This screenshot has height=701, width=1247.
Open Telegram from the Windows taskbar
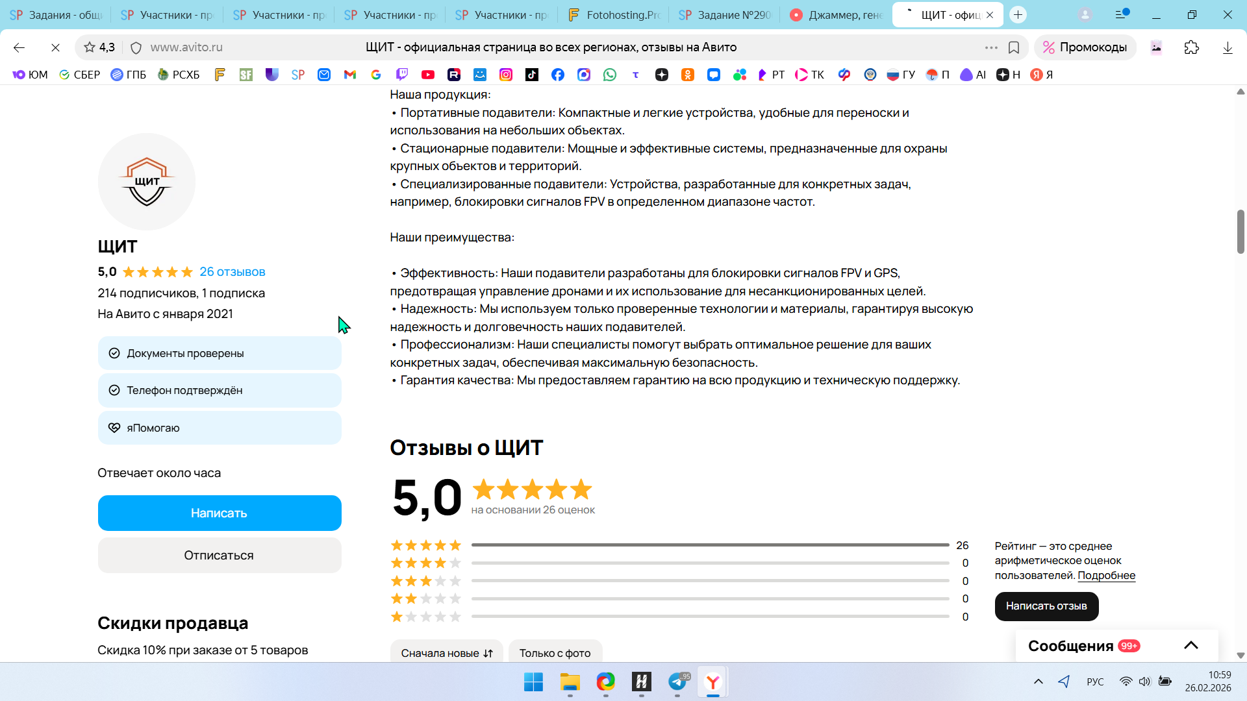[677, 682]
